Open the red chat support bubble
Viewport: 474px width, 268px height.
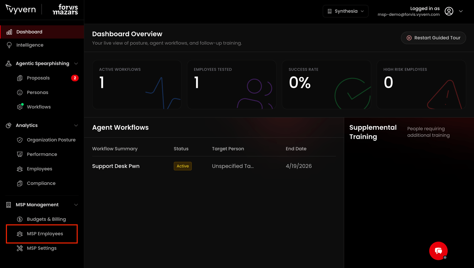pos(438,251)
